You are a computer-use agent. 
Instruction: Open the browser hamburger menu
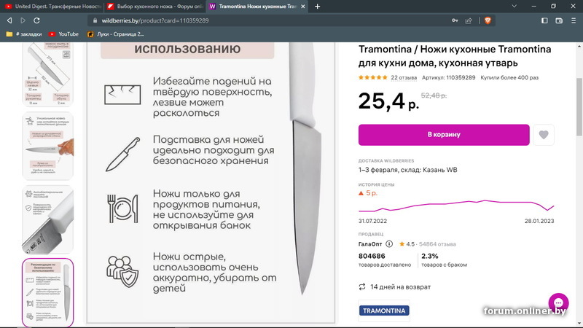(574, 20)
